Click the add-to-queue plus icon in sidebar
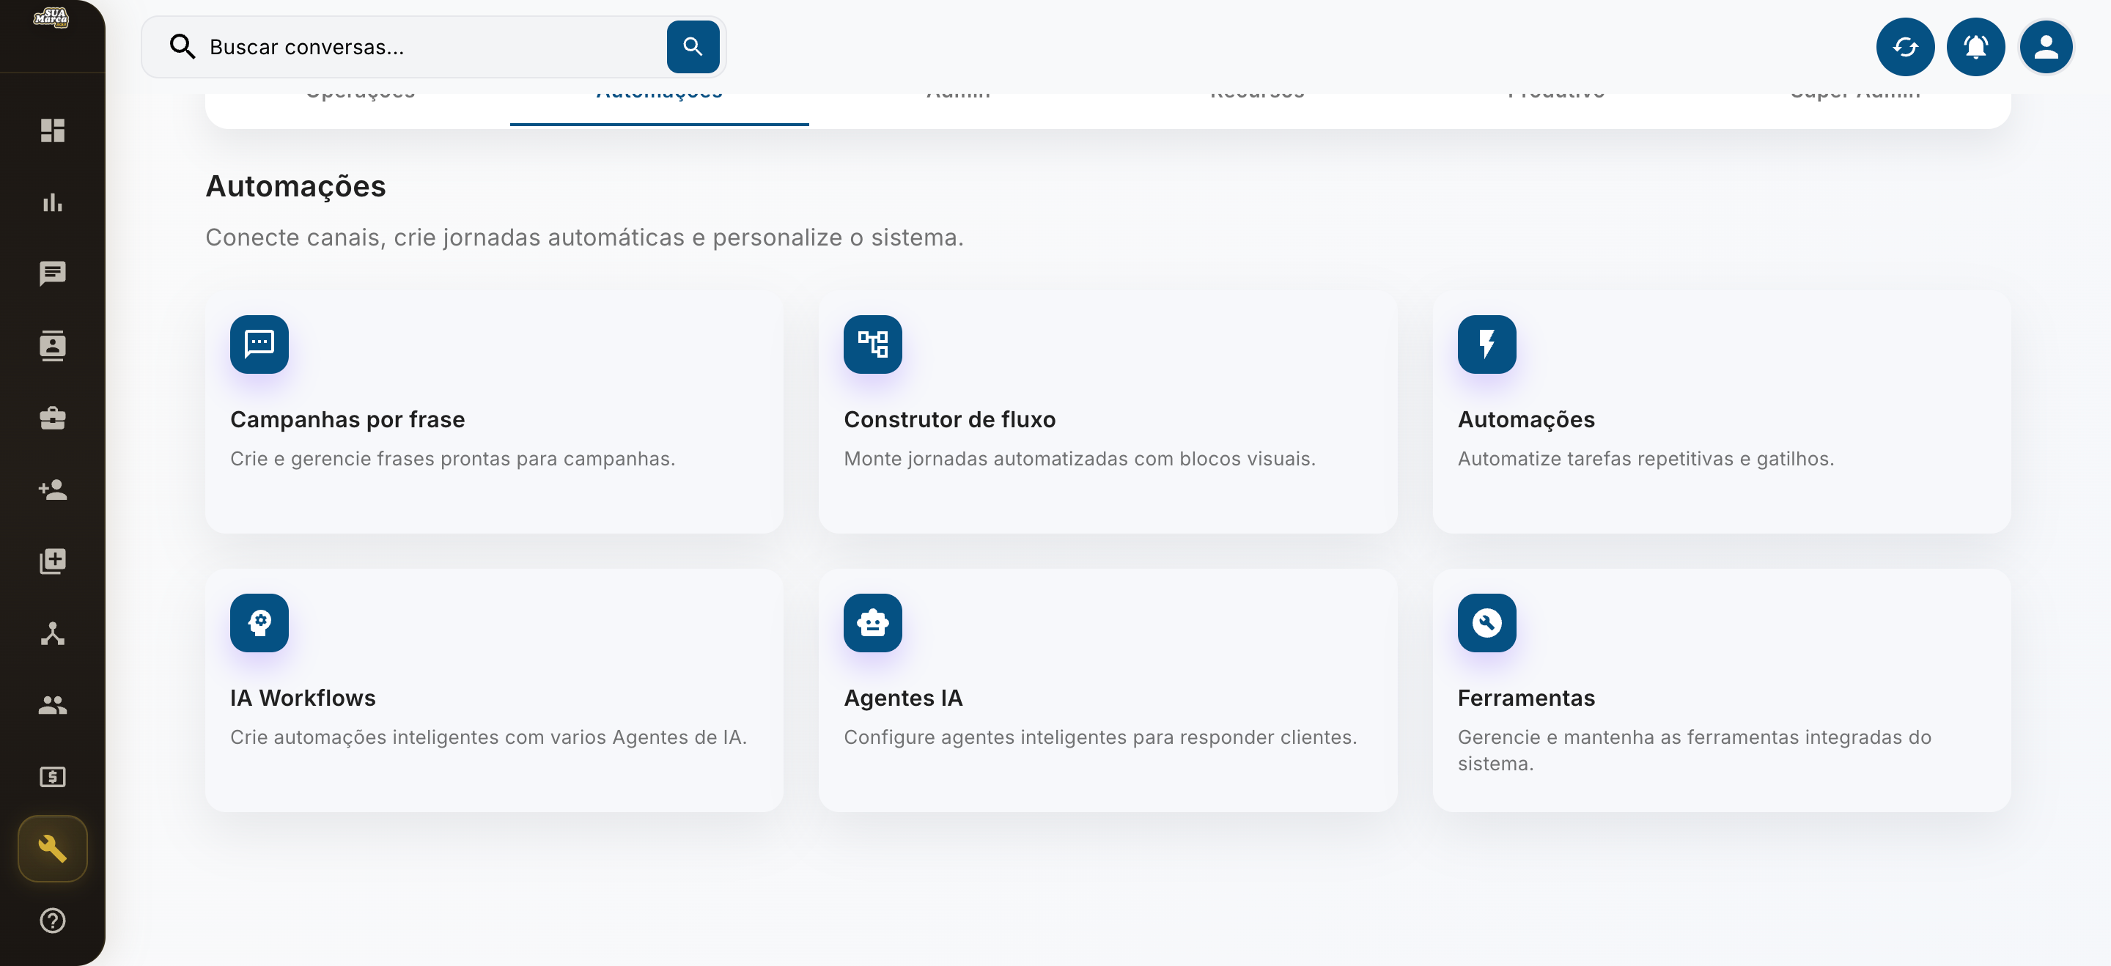2111x966 pixels. pos(53,561)
